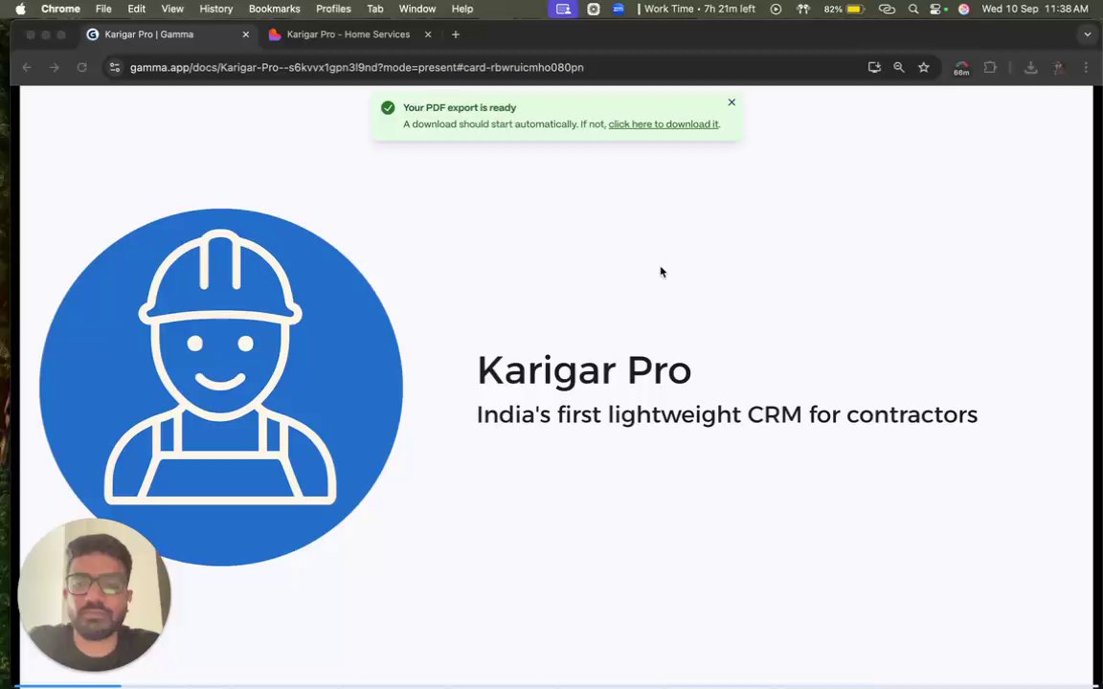
Task: Go back to the previous page
Action: (27, 68)
